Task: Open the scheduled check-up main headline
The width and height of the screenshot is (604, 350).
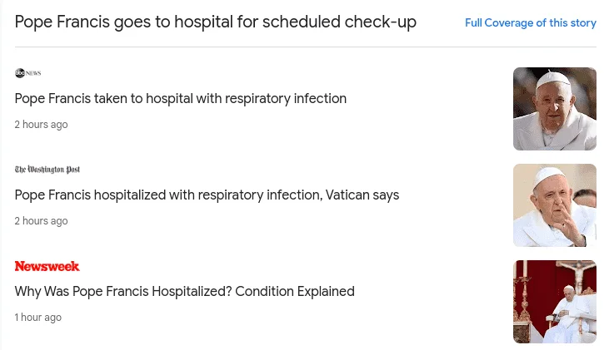Action: (215, 22)
